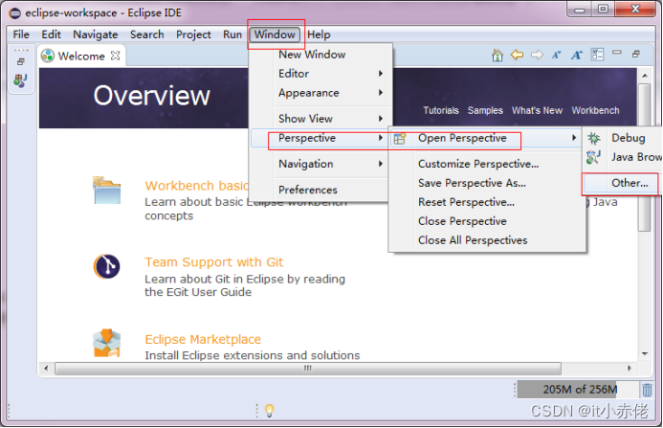Click the scroll left arrow
663x428 pixels.
click(46, 369)
